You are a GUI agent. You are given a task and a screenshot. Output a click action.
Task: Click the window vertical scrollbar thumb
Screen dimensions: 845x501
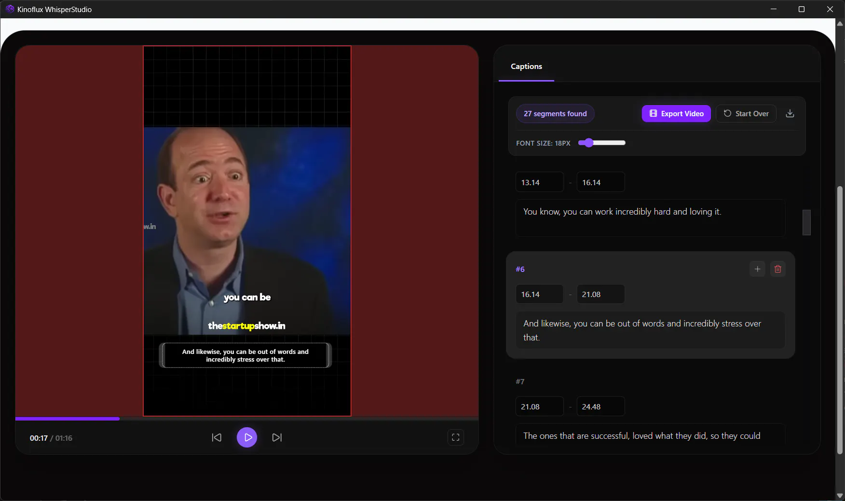(840, 320)
